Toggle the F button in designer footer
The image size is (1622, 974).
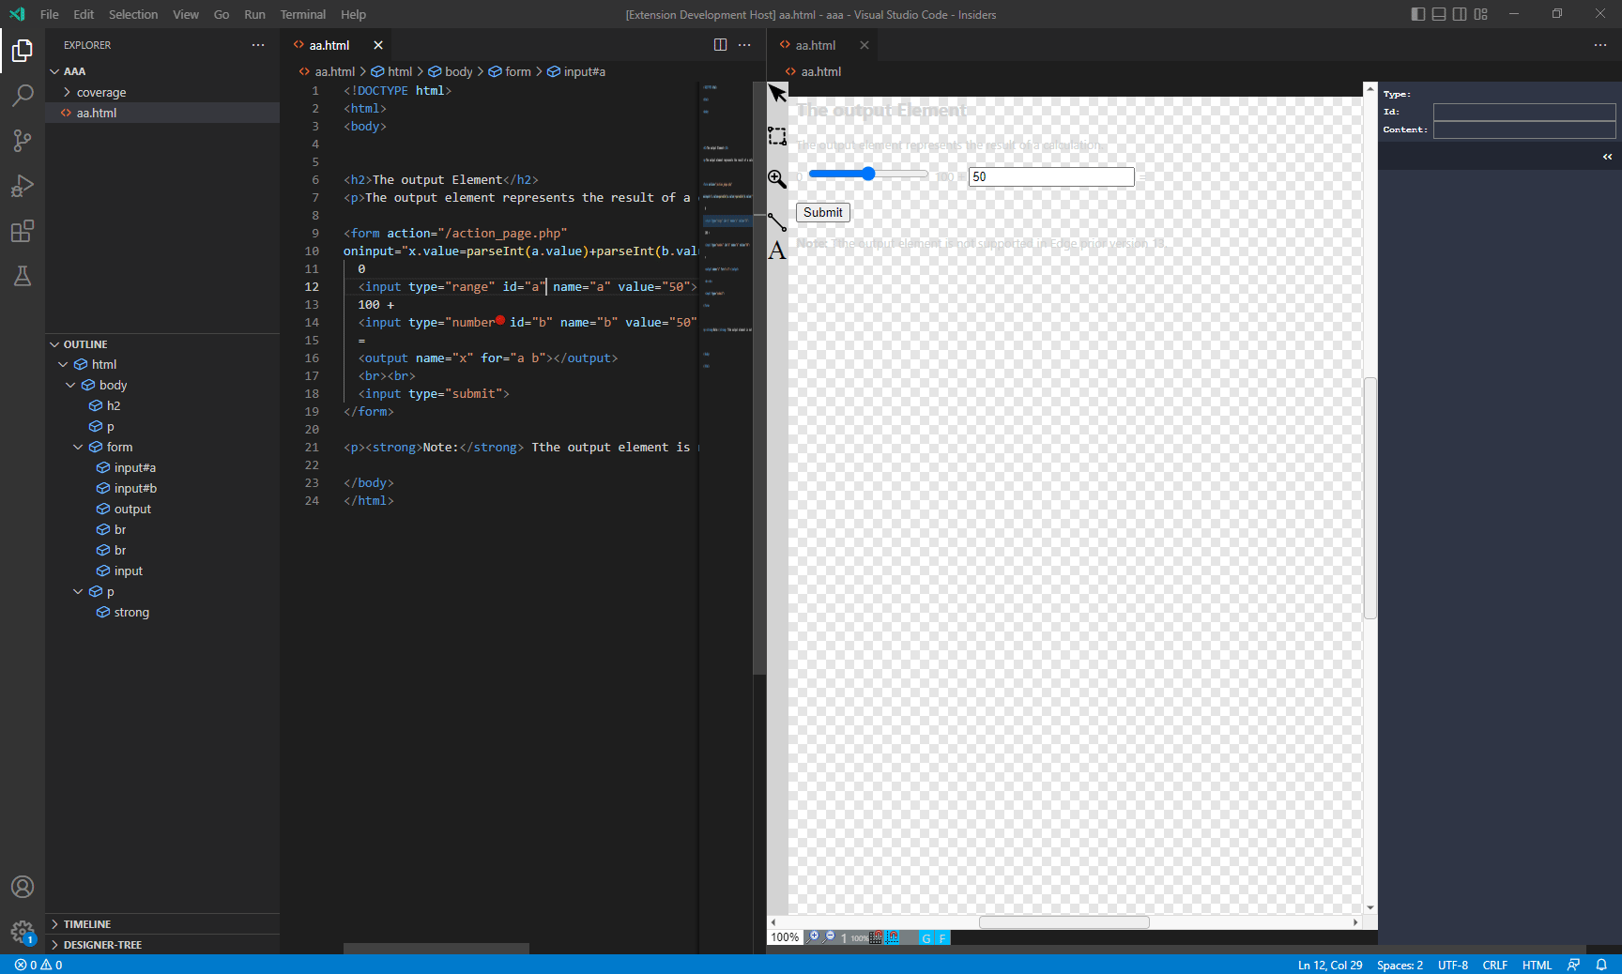(x=942, y=938)
